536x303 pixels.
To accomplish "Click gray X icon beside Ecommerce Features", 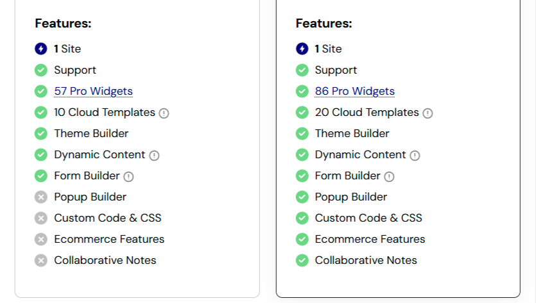I will [x=41, y=240].
